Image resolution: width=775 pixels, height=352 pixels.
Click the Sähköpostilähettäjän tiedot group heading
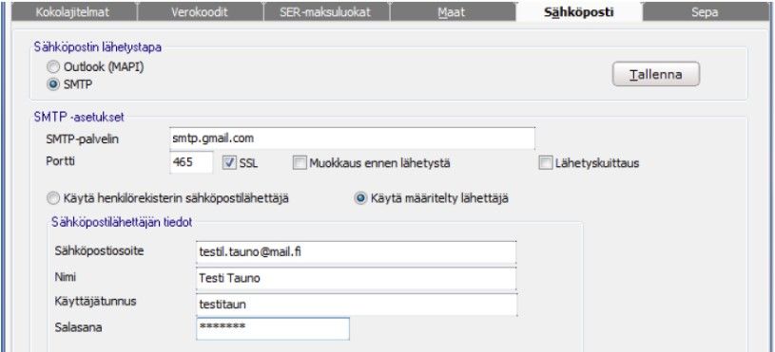(x=122, y=222)
